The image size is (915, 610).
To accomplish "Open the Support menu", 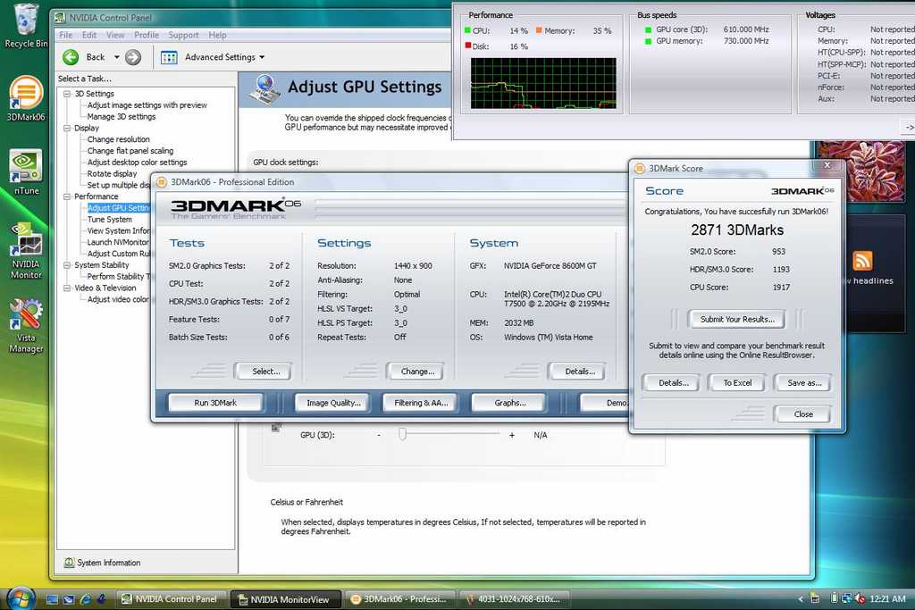I will [184, 35].
